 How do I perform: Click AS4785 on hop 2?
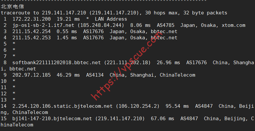[166, 25]
